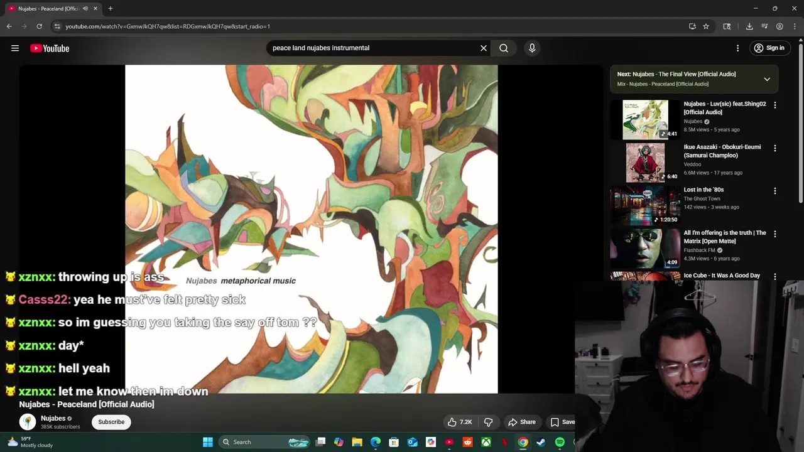Collapse the Mix playlist panel chevron
The height and width of the screenshot is (452, 804).
point(767,79)
